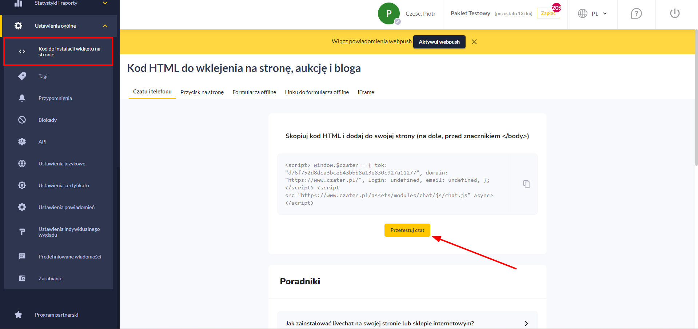This screenshot has width=698, height=329.
Task: Click the user avatar P circle
Action: coord(388,13)
